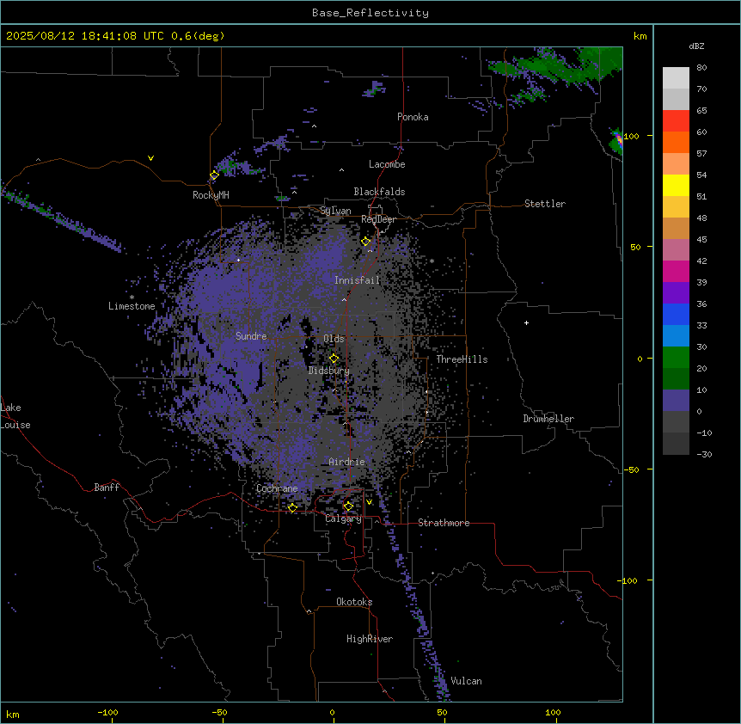Screen dimensions: 741x724
Task: Click the dBZ legend heading
Action: 696,46
